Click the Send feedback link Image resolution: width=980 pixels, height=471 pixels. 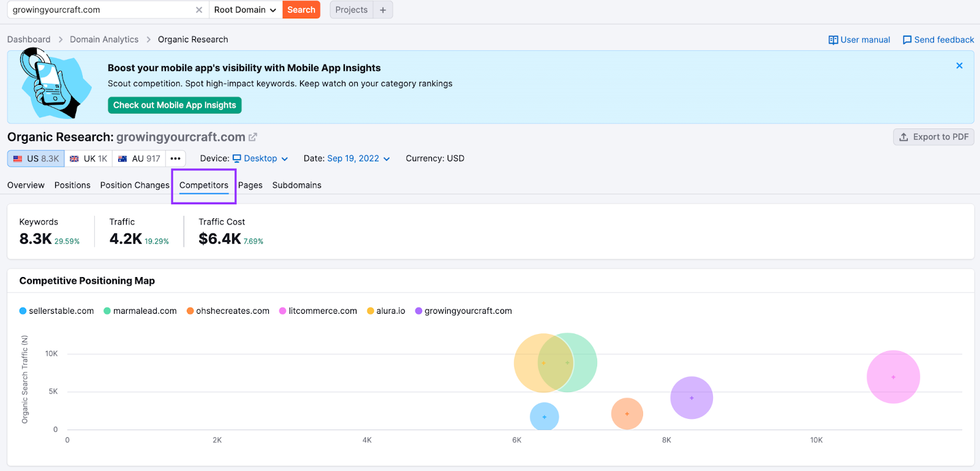point(938,40)
